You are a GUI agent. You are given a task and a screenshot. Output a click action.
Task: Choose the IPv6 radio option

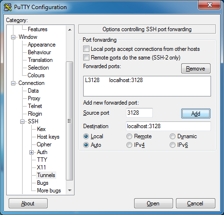click(x=173, y=145)
